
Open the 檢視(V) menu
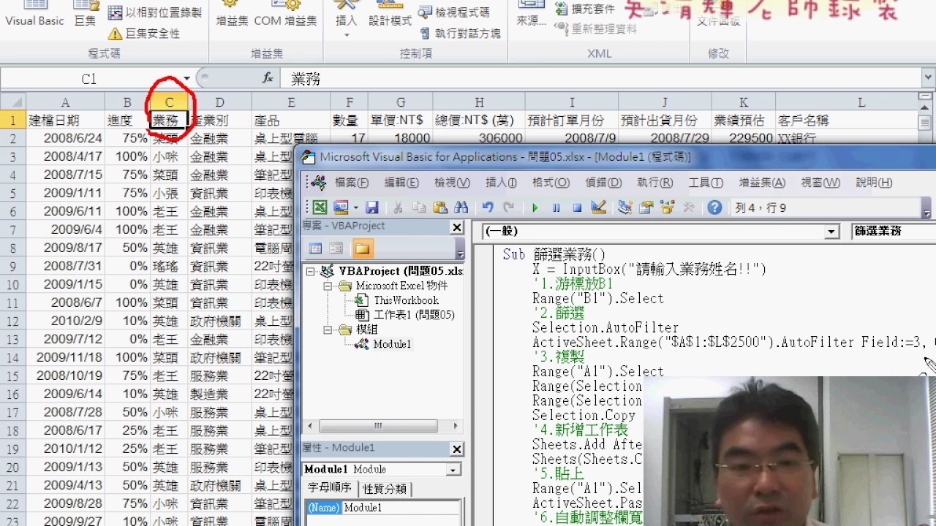pos(452,183)
